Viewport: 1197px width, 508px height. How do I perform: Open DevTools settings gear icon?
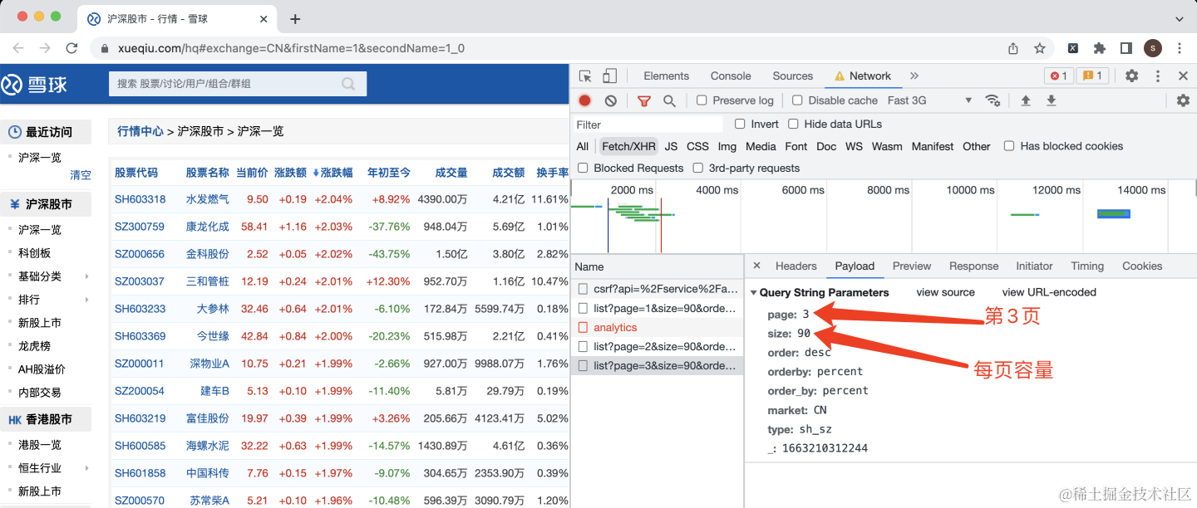coord(1131,76)
